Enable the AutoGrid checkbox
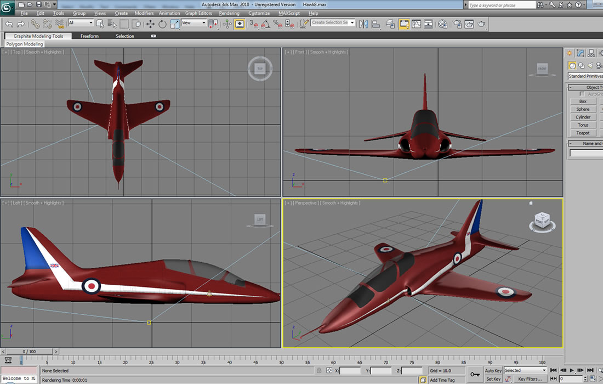Image resolution: width=603 pixels, height=384 pixels. coord(582,94)
